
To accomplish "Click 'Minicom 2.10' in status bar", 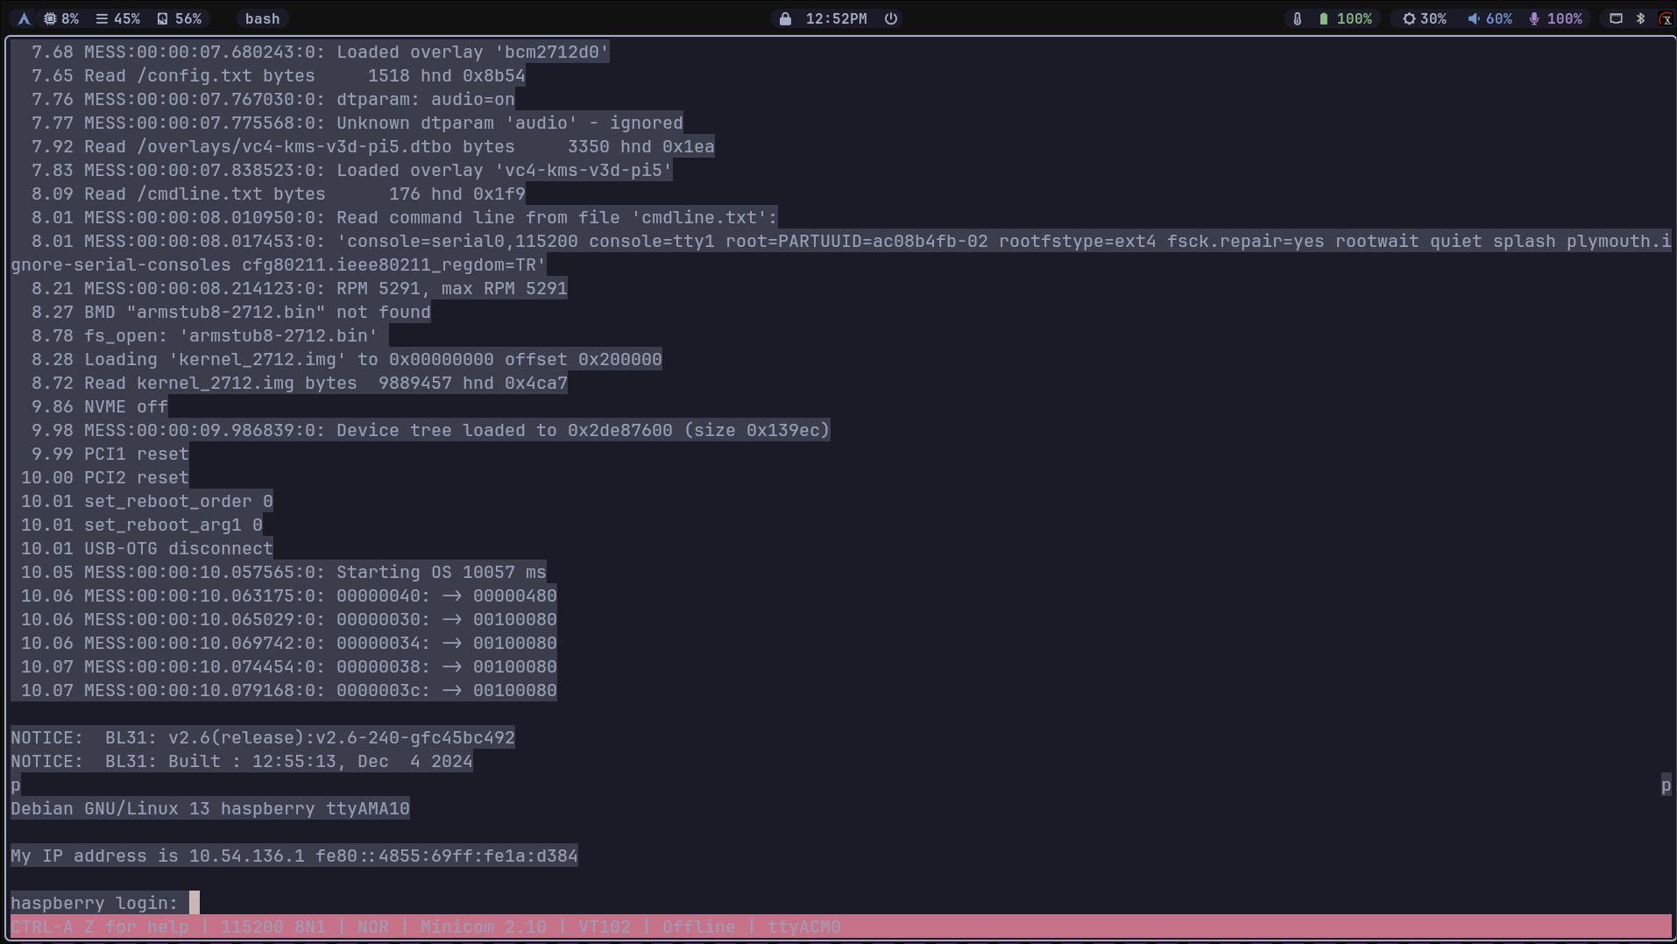I will [484, 926].
